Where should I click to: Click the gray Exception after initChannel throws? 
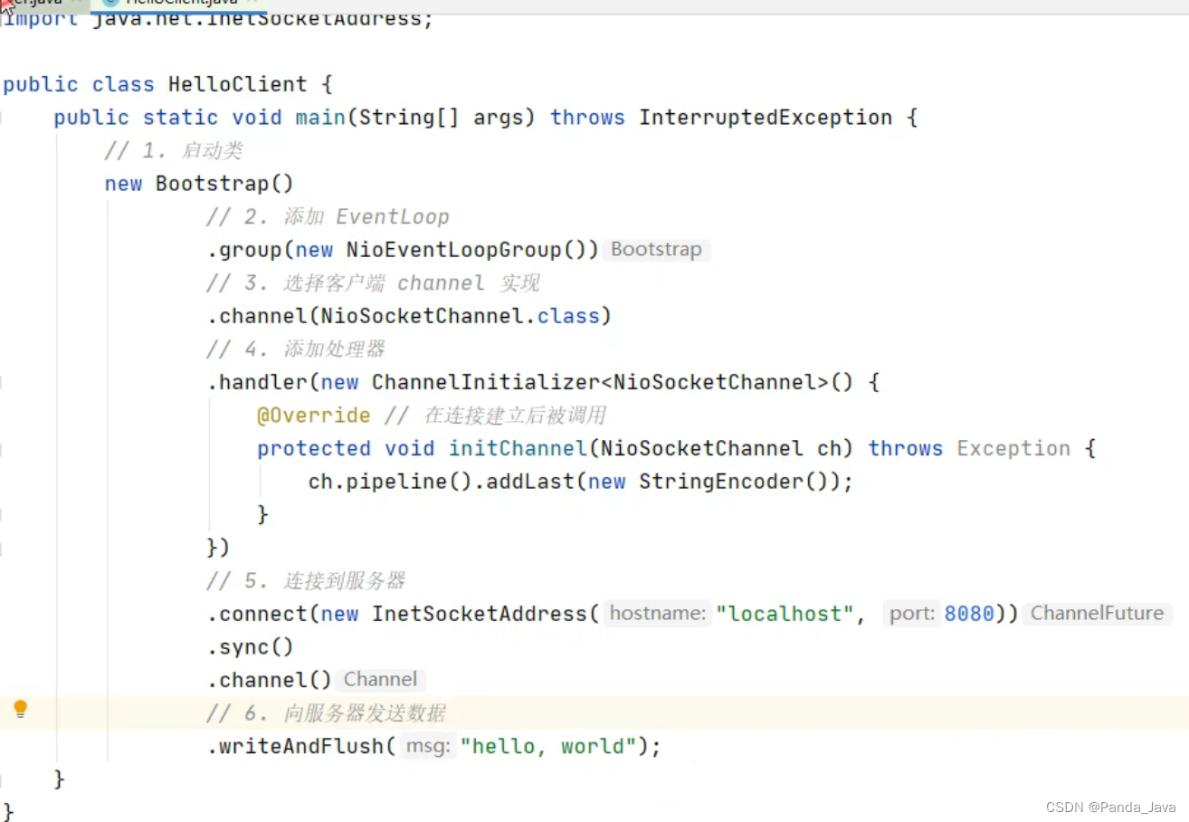coord(1013,449)
